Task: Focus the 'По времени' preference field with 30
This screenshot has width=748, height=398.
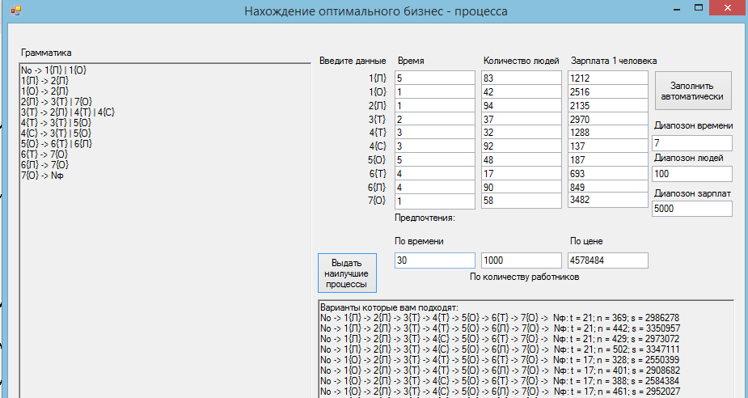Action: [434, 260]
